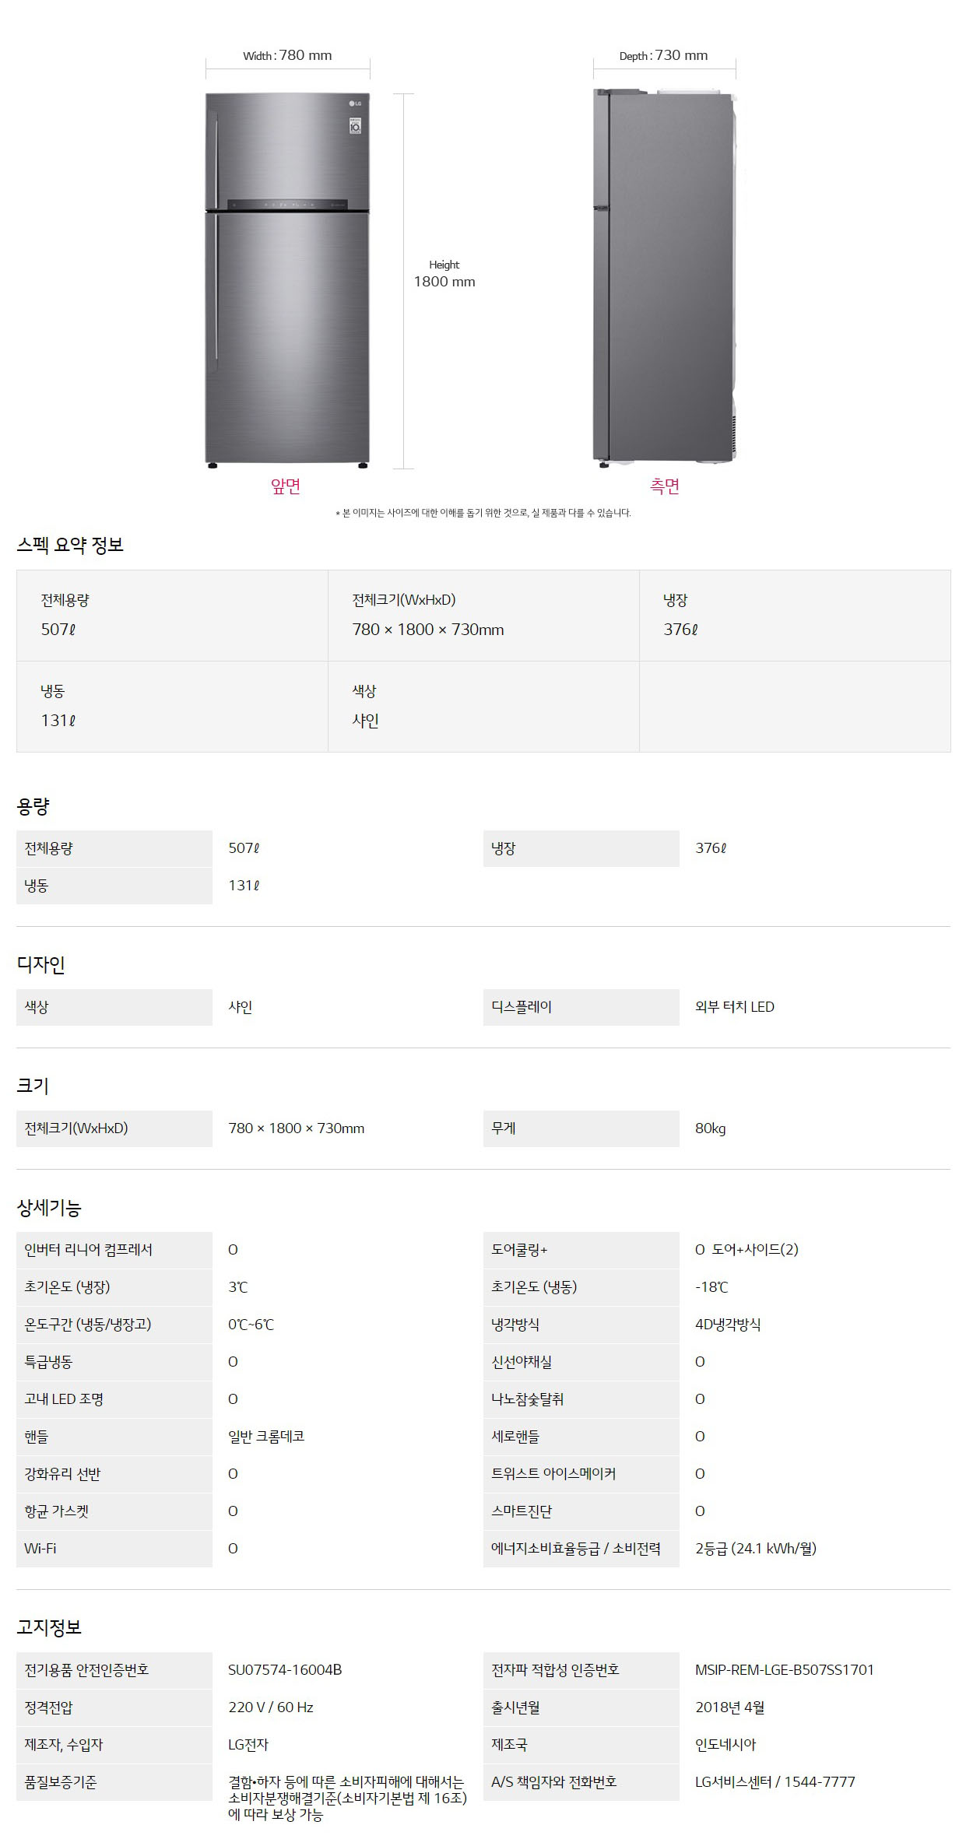Click the 앞면 label under front image

(286, 486)
